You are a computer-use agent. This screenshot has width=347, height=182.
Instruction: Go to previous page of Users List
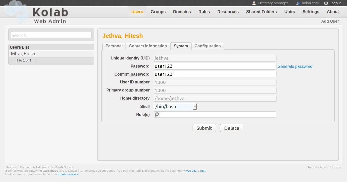12,60
